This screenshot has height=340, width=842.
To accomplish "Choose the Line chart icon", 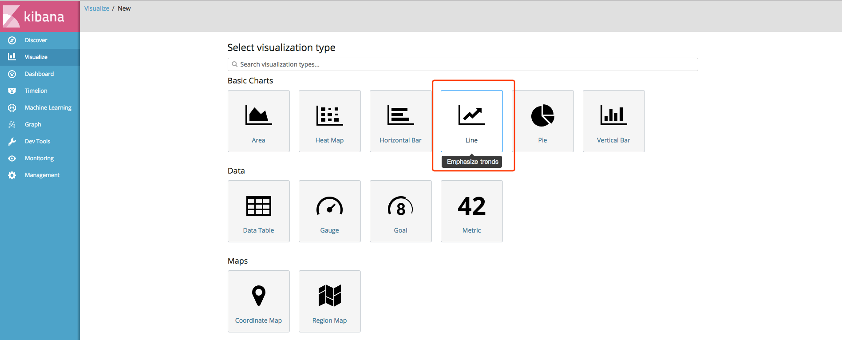I will click(x=471, y=115).
